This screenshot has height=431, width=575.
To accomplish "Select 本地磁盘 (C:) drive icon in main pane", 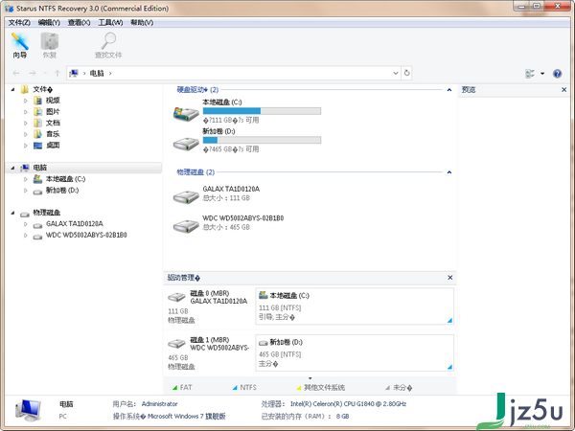I will point(186,114).
